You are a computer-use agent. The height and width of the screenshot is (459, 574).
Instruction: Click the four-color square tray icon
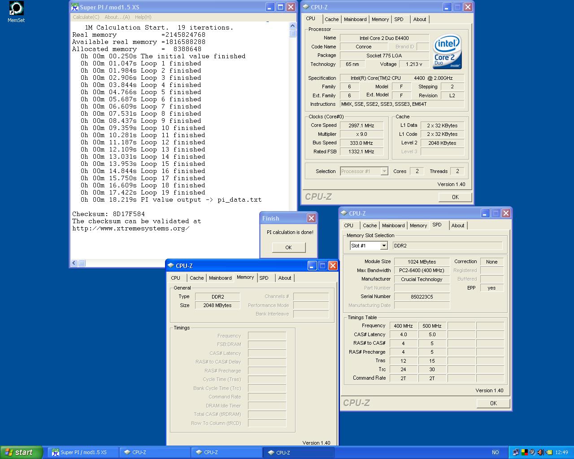pyautogui.click(x=525, y=452)
